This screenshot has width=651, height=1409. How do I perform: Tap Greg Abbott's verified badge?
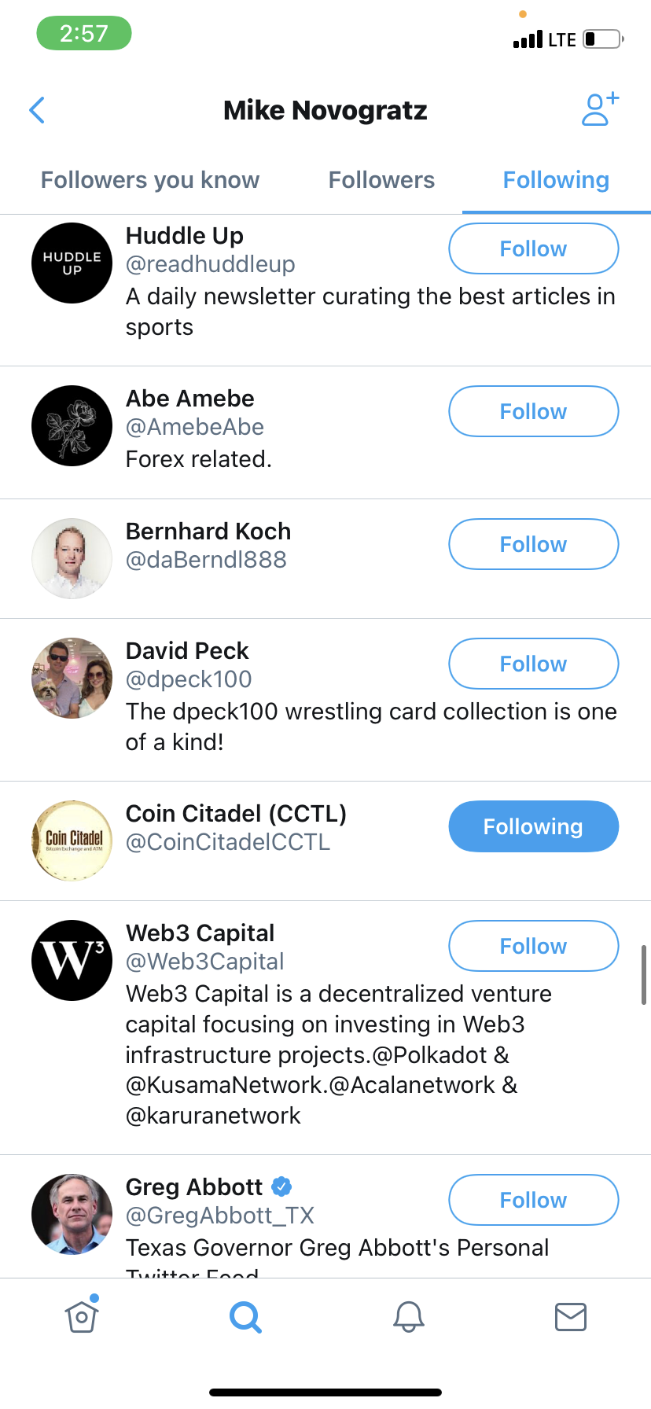click(281, 1186)
